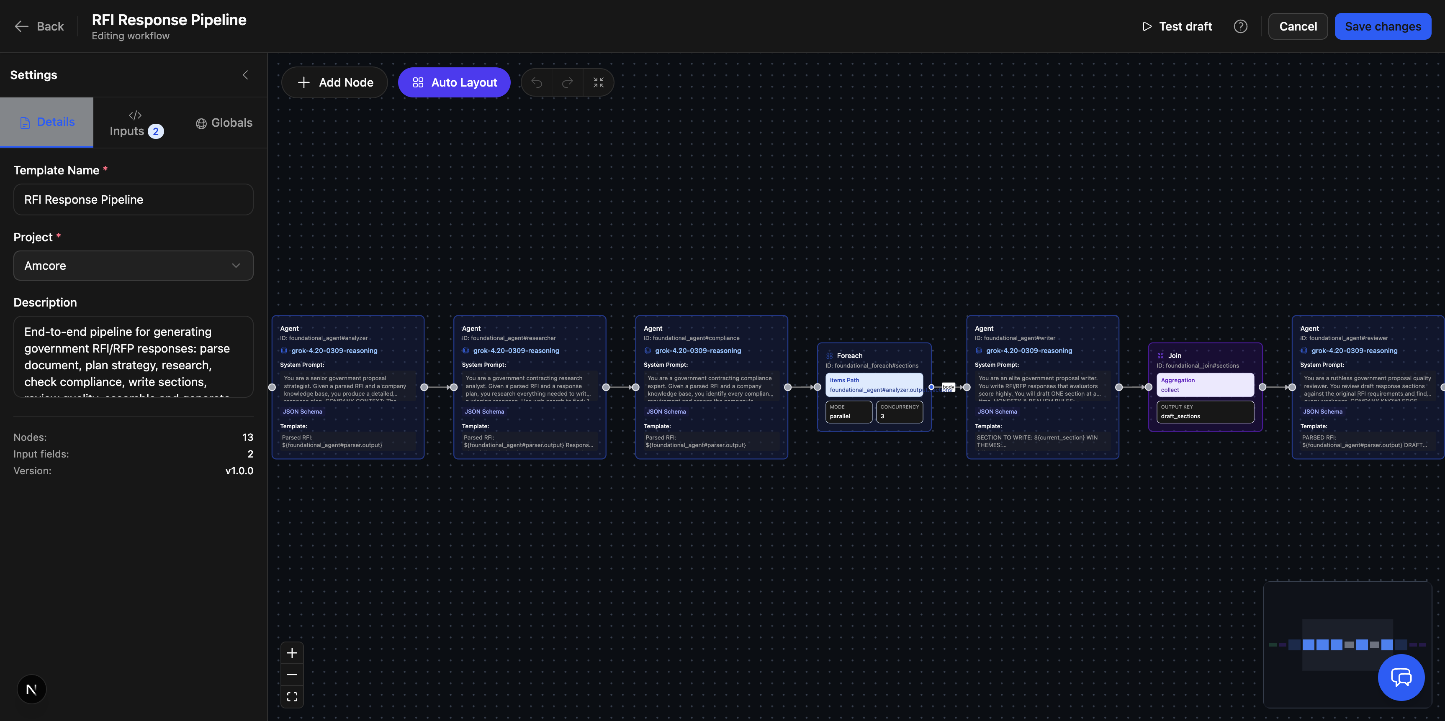Switch to the Inputs tab
This screenshot has height=721, width=1445.
(x=136, y=123)
